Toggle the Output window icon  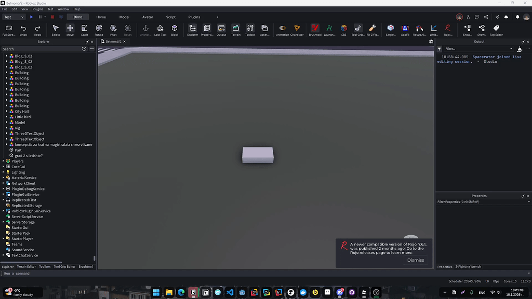coord(221,30)
